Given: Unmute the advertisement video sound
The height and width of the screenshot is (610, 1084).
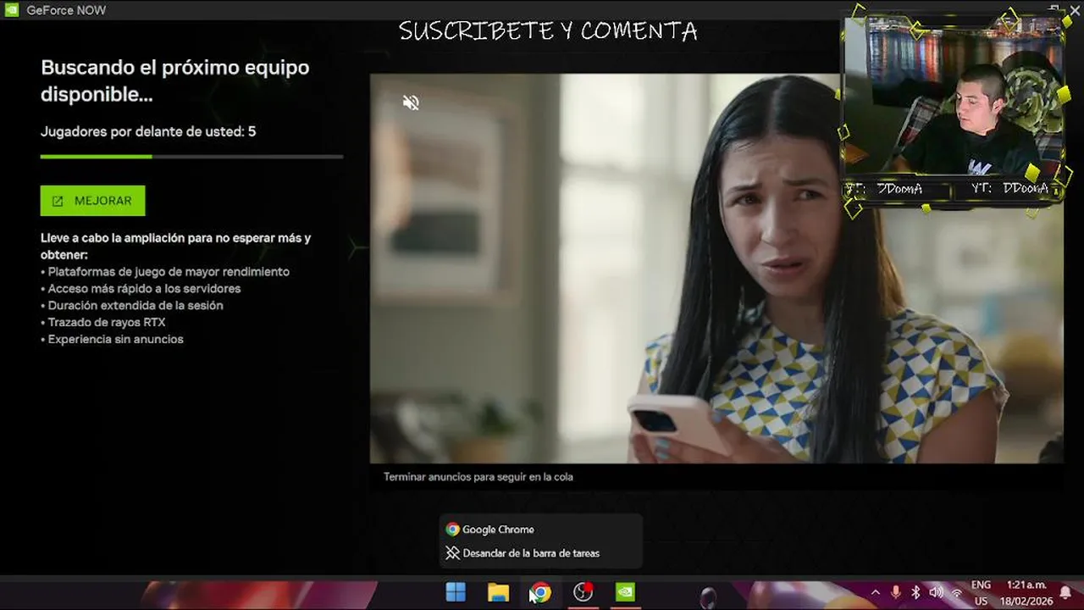Looking at the screenshot, I should [x=411, y=103].
